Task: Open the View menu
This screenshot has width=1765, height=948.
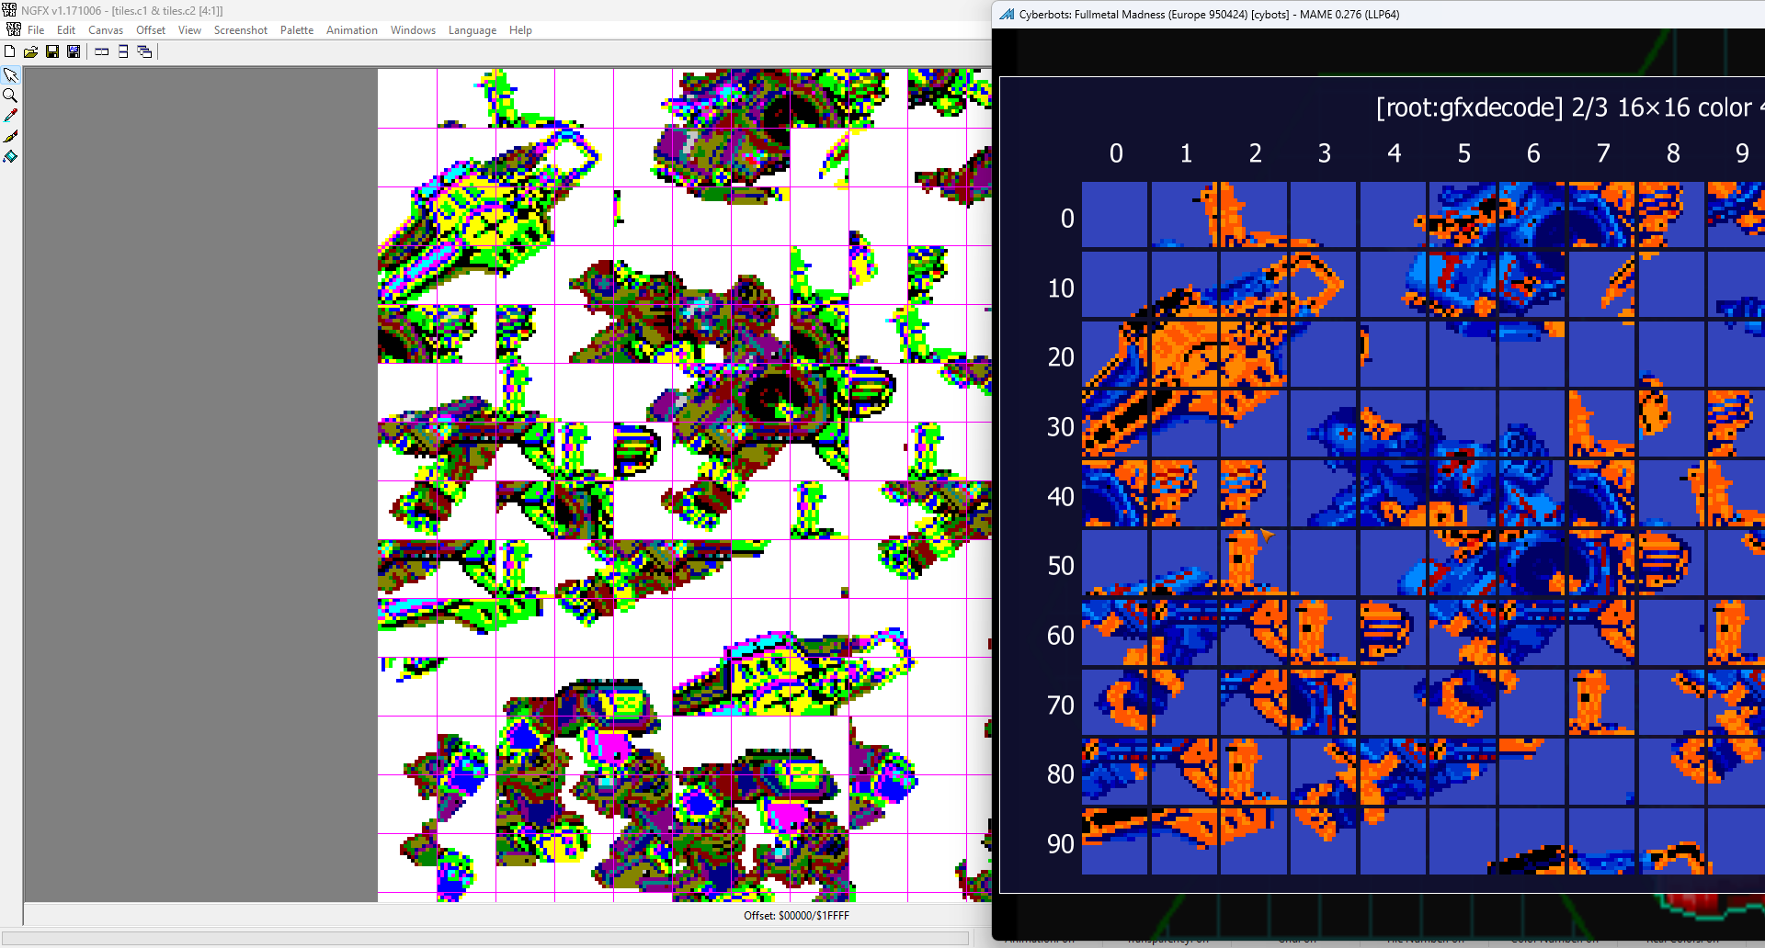Action: point(189,30)
